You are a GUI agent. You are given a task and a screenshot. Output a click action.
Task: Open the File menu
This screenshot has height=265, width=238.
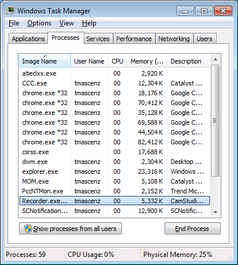coord(14,23)
